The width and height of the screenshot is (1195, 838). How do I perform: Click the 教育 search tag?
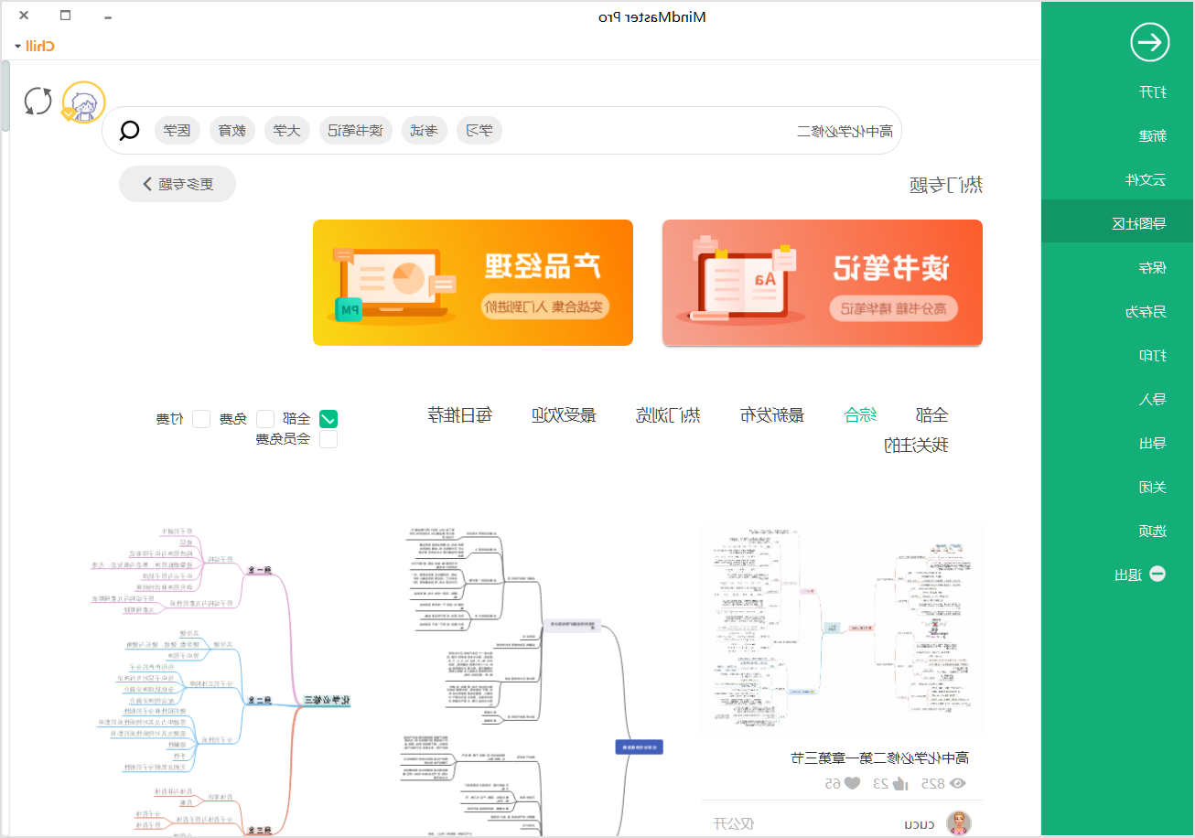[x=232, y=131]
